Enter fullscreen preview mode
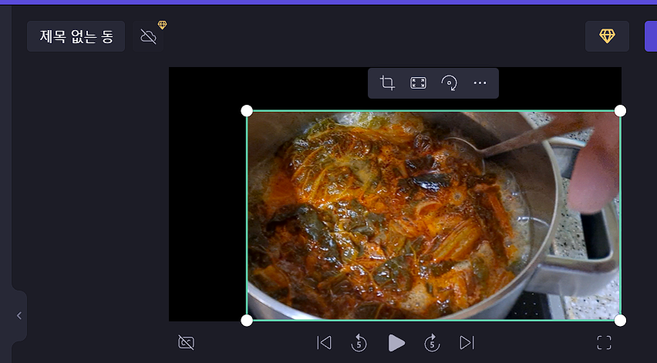The image size is (657, 363). coord(604,342)
